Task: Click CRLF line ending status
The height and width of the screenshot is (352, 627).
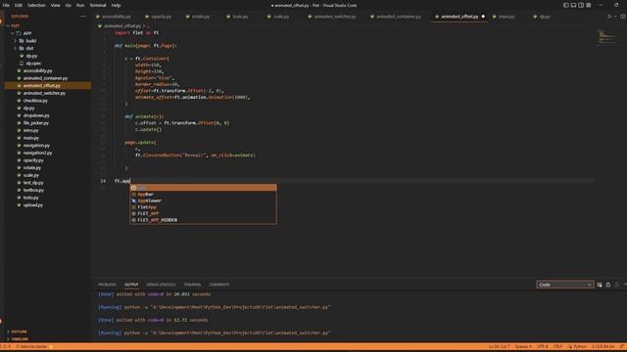Action: pos(557,347)
